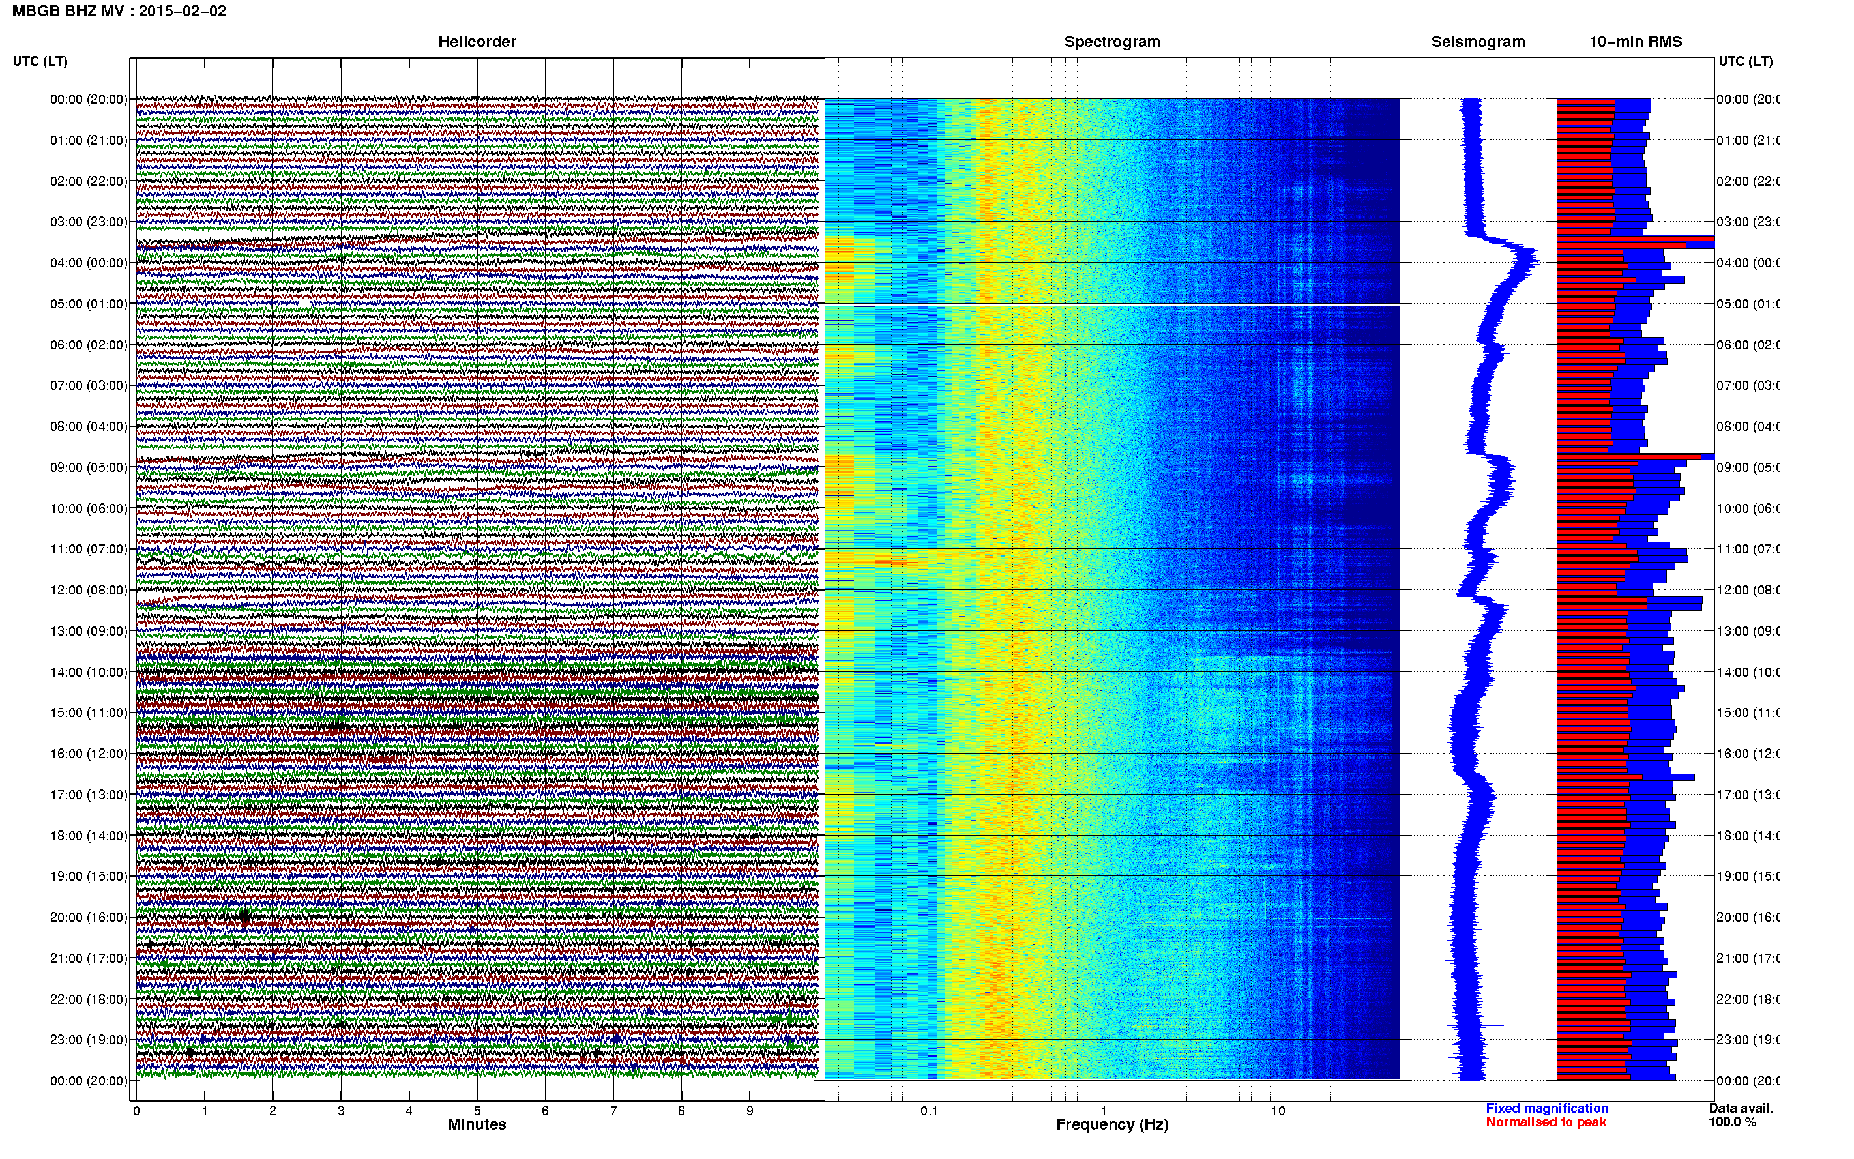Click the Helicorder panel heading

coord(477,42)
